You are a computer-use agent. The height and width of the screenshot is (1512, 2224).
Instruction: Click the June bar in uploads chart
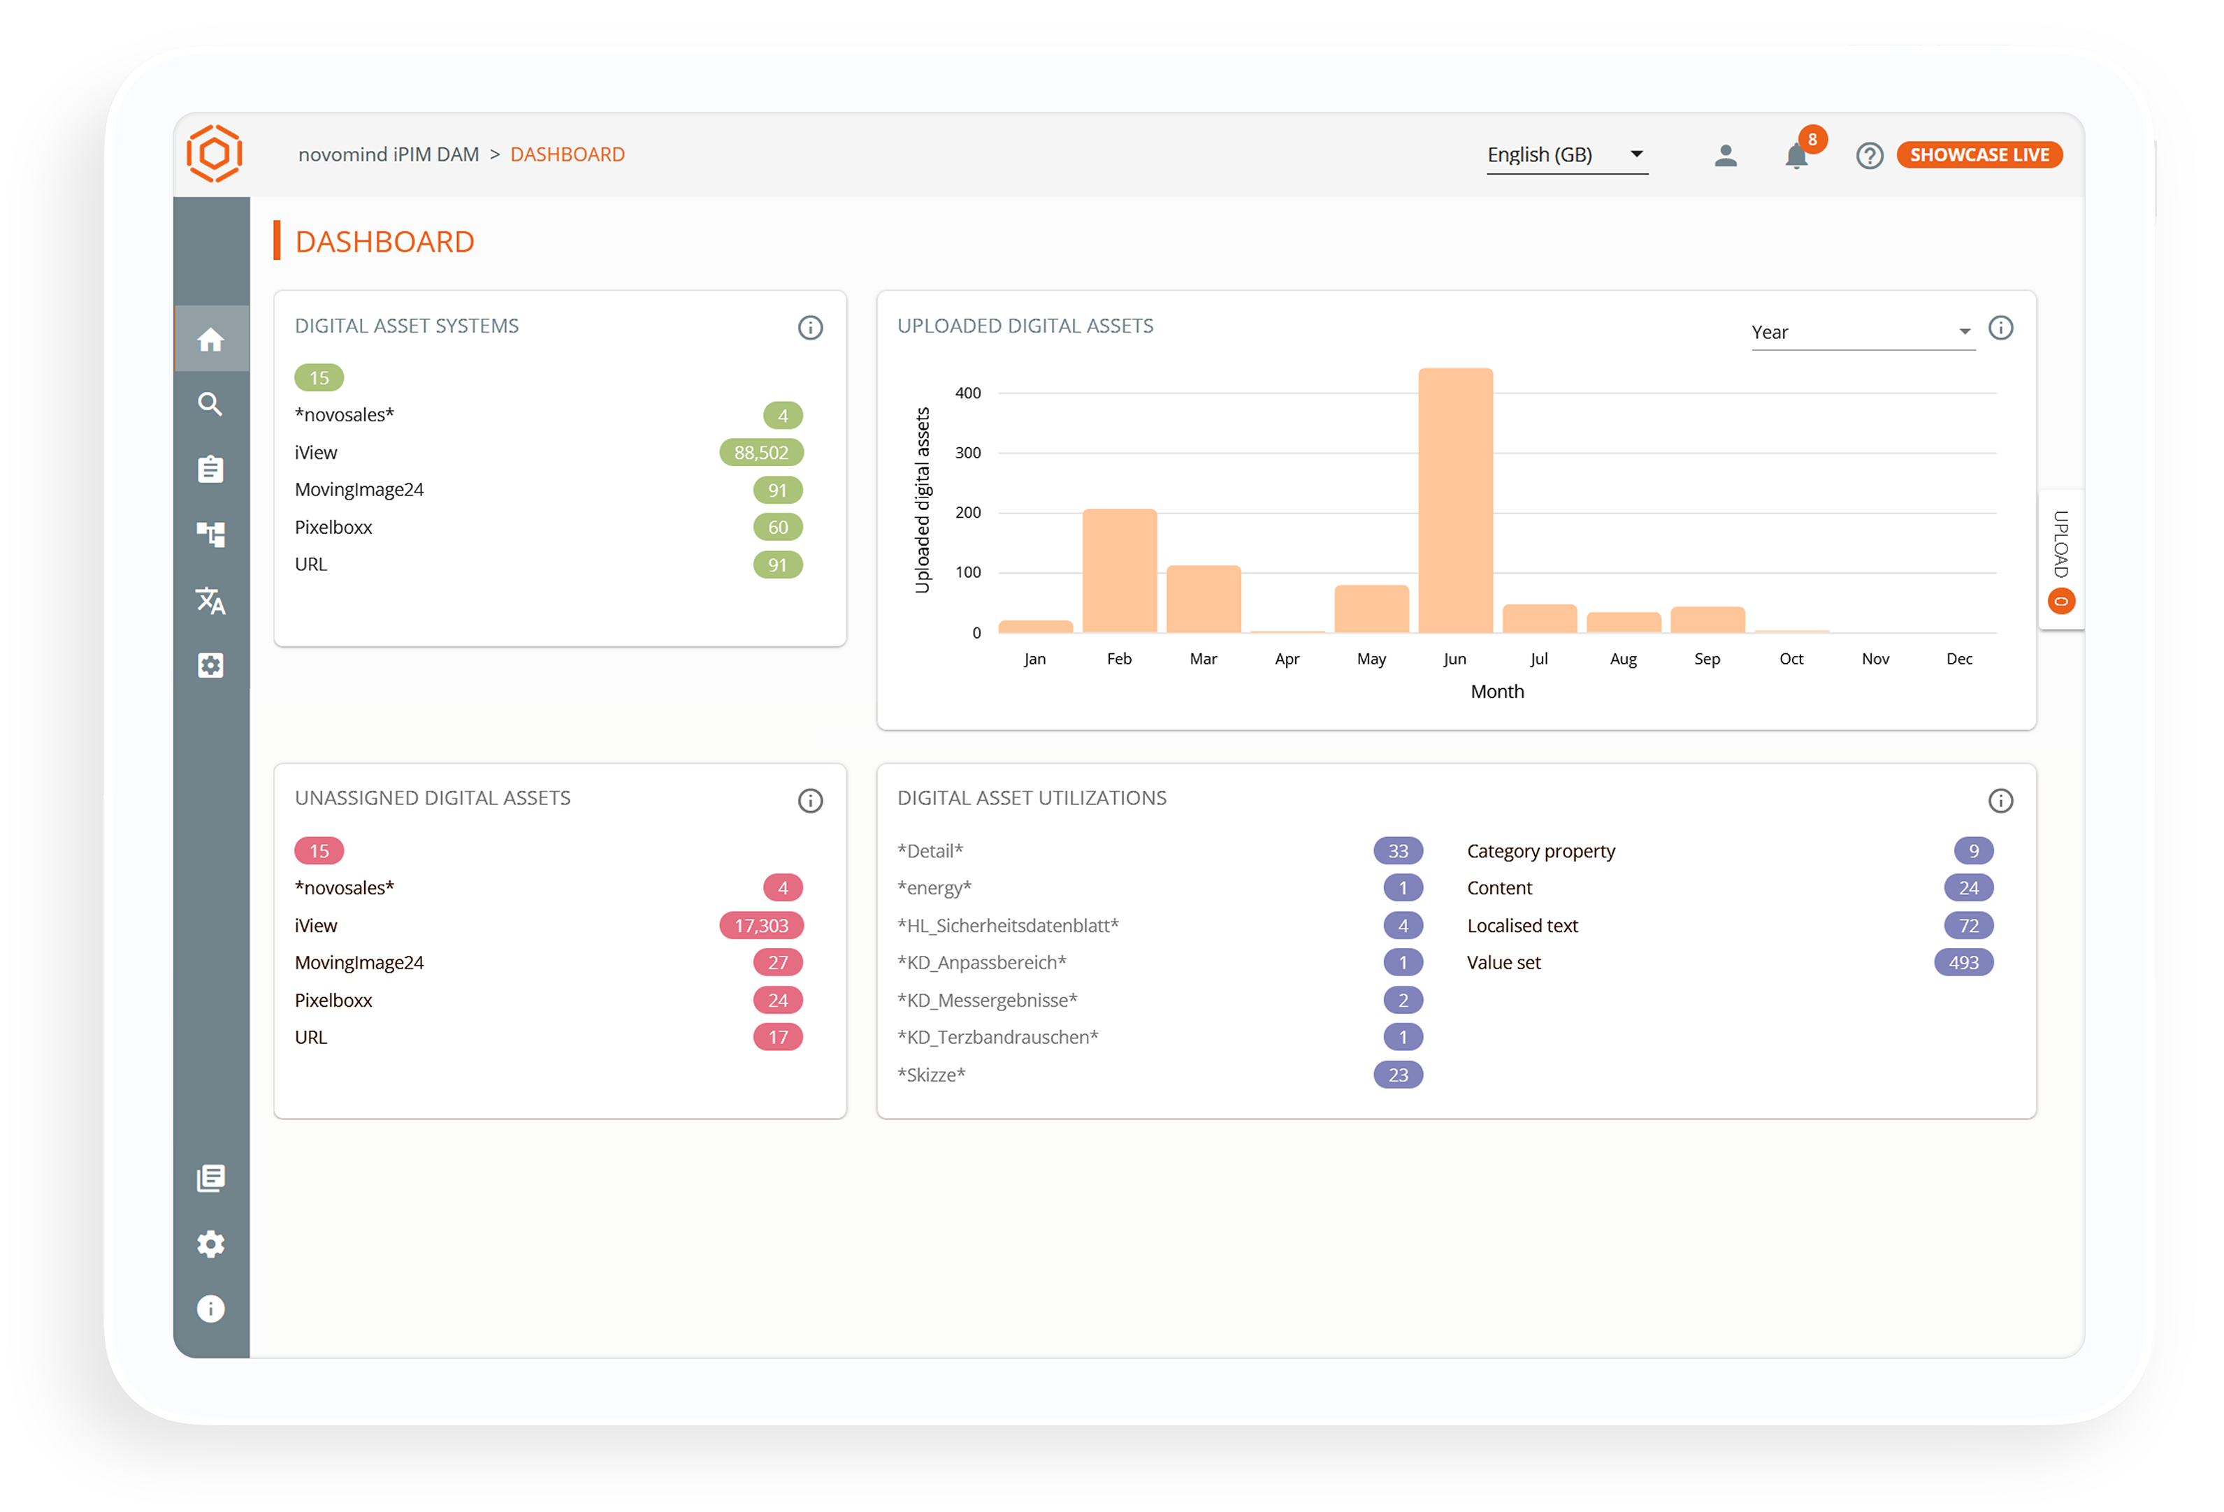[1454, 500]
